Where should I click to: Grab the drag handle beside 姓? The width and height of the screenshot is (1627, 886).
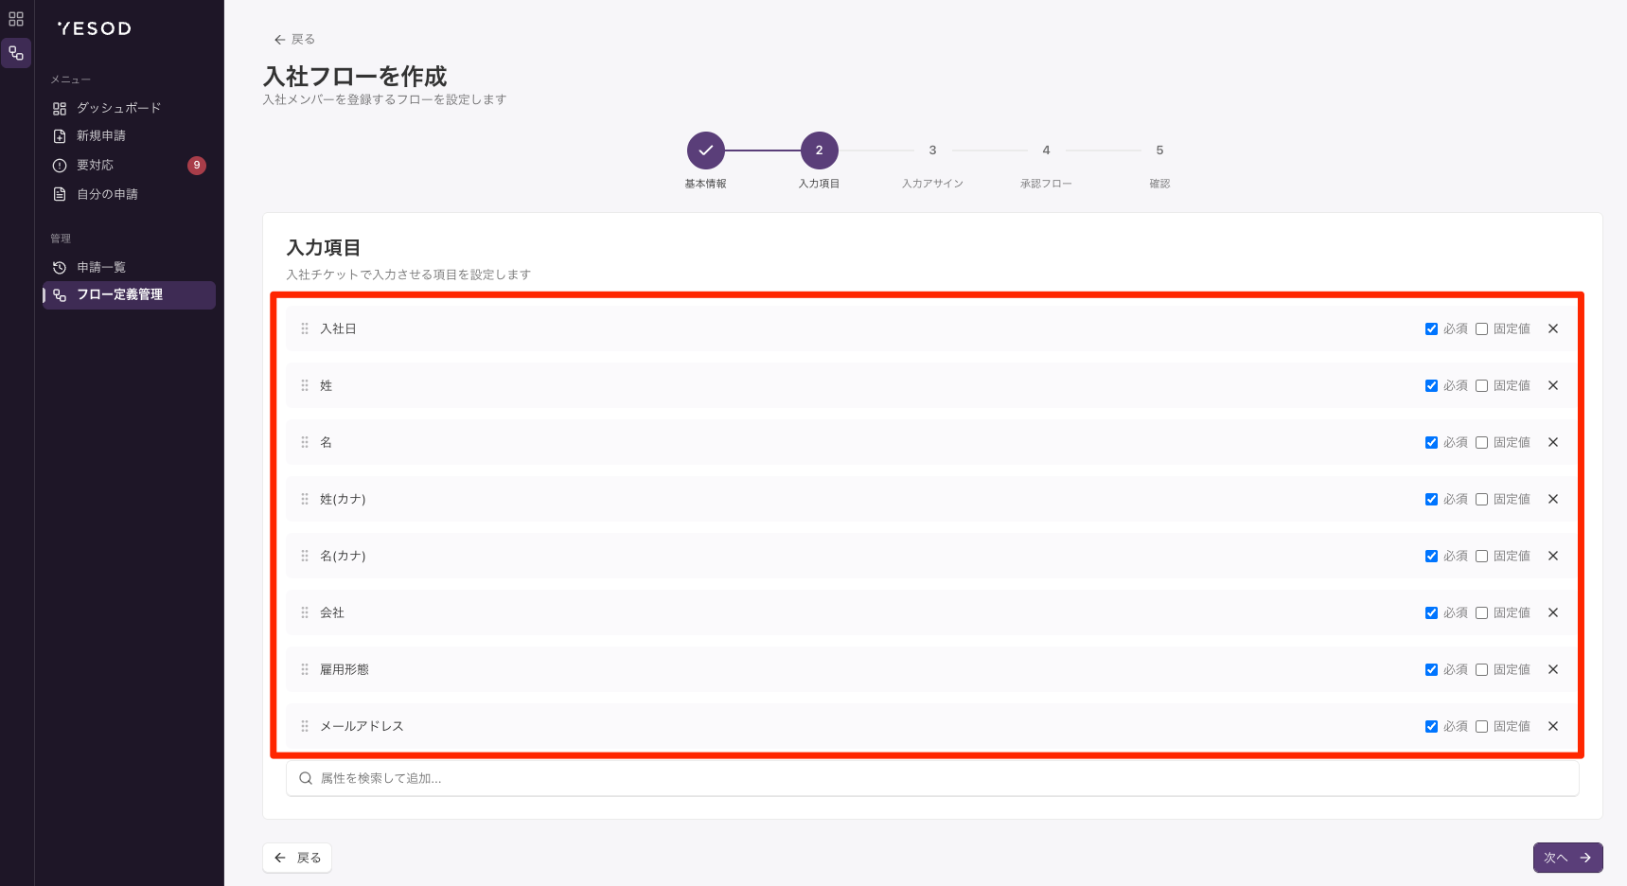click(305, 385)
